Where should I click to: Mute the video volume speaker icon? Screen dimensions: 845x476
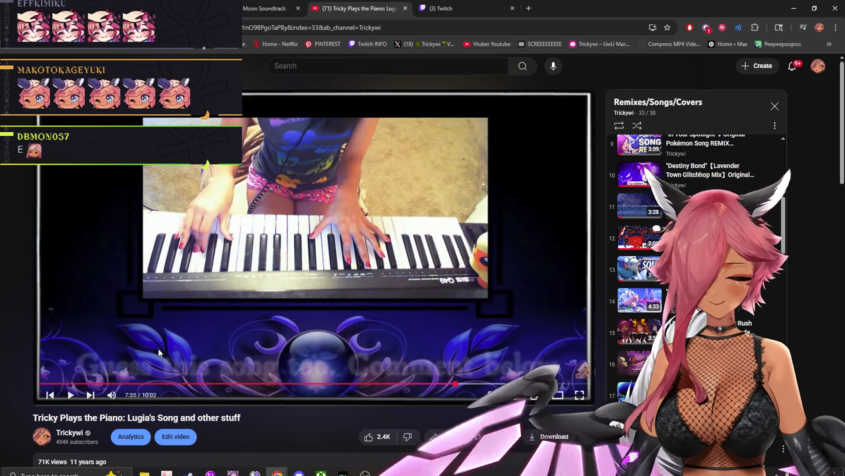pyautogui.click(x=111, y=395)
